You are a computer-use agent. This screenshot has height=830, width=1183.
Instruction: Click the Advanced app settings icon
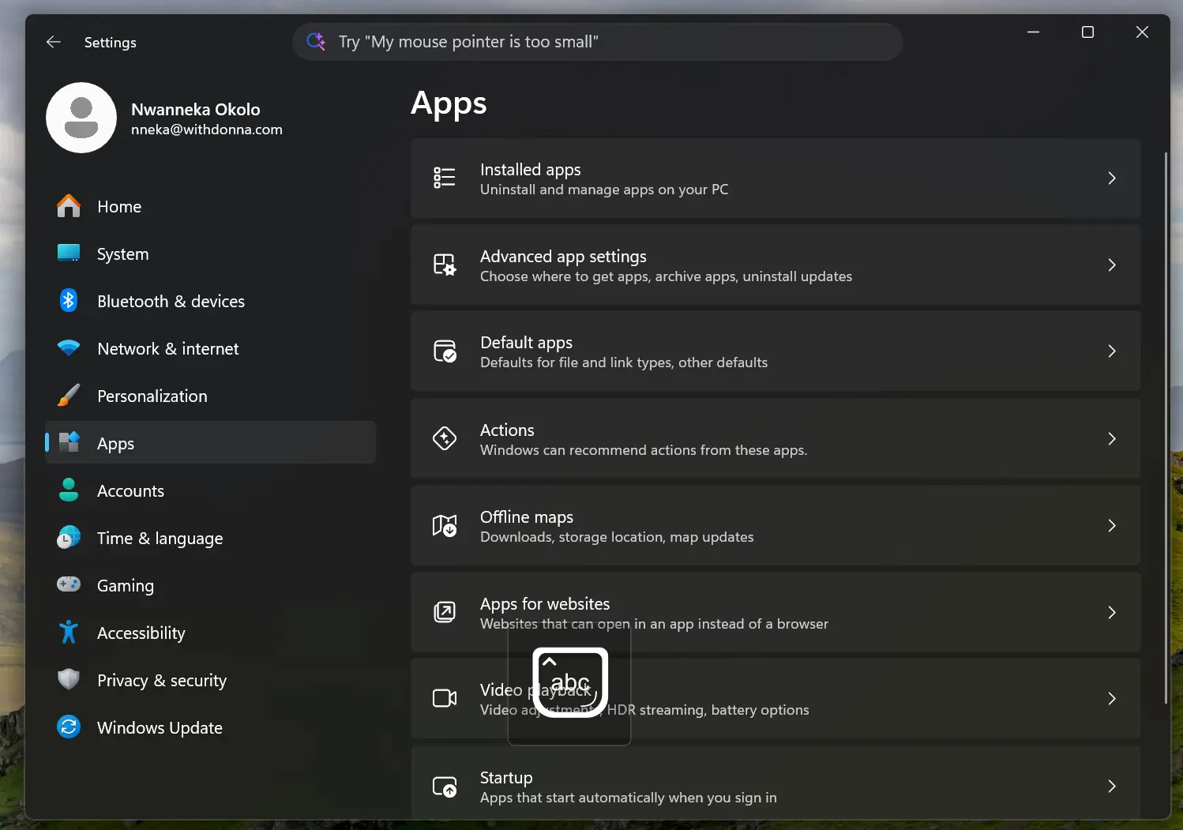tap(445, 265)
